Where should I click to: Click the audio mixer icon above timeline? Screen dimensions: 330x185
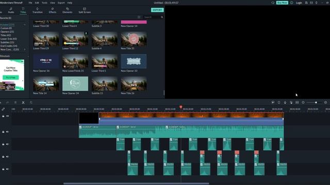coord(291,102)
